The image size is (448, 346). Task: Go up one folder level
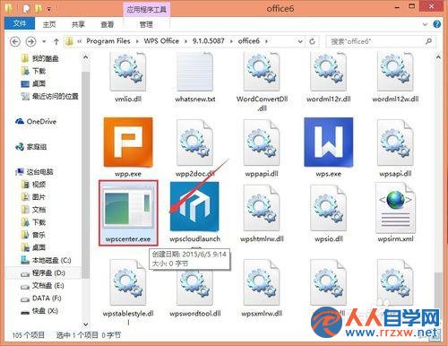point(56,41)
